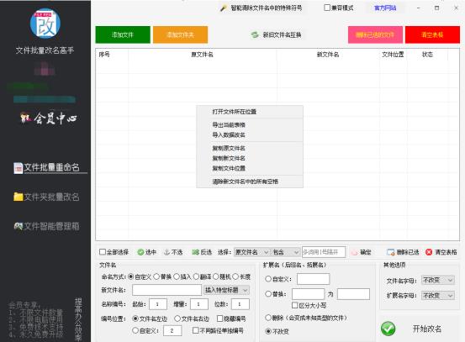The width and height of the screenshot is (465, 342).
Task: Expand the 原文件名 selection dropdown
Action: click(251, 252)
